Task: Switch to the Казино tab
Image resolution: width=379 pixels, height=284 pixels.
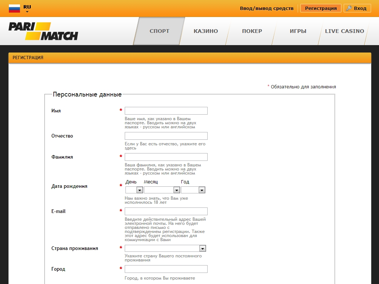Action: coord(206,31)
